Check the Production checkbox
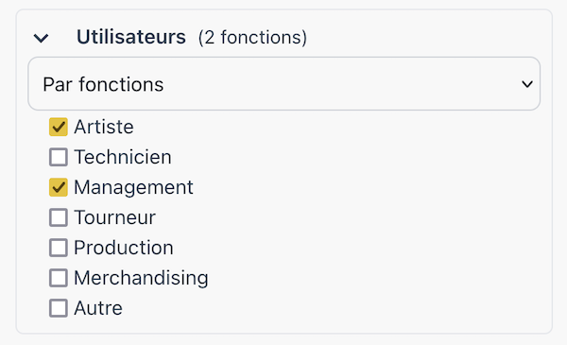 pyautogui.click(x=59, y=248)
